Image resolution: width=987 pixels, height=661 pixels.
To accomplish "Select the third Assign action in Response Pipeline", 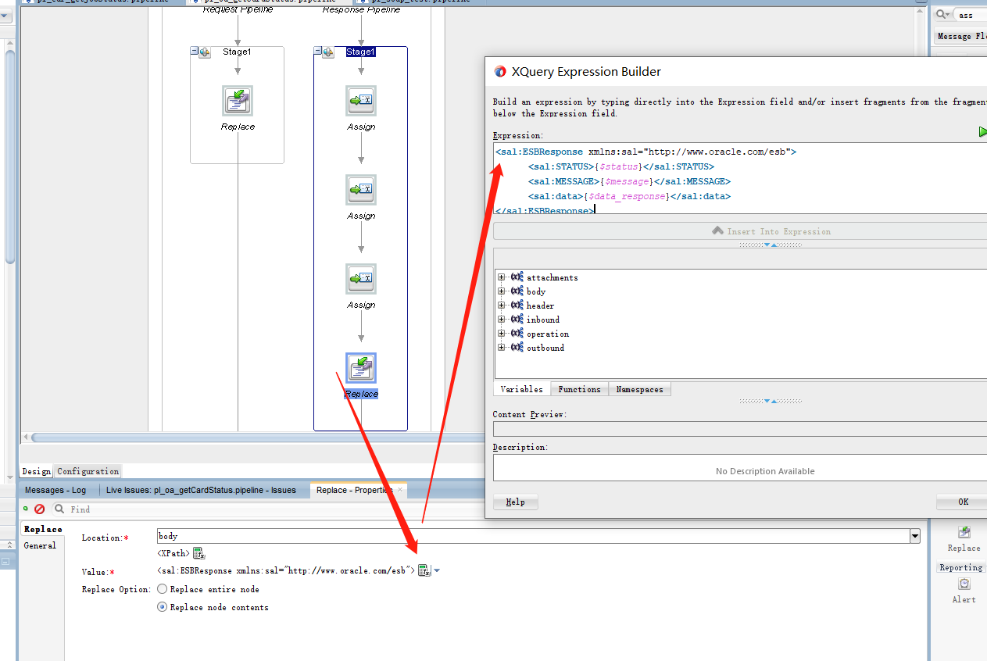I will pyautogui.click(x=361, y=279).
